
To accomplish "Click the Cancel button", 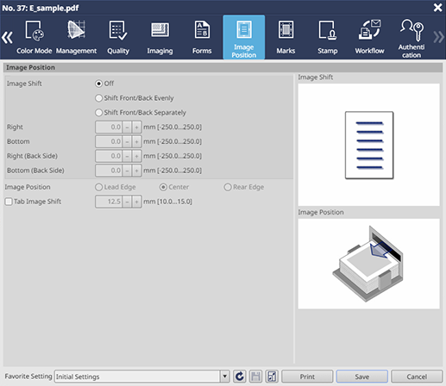I will (417, 377).
